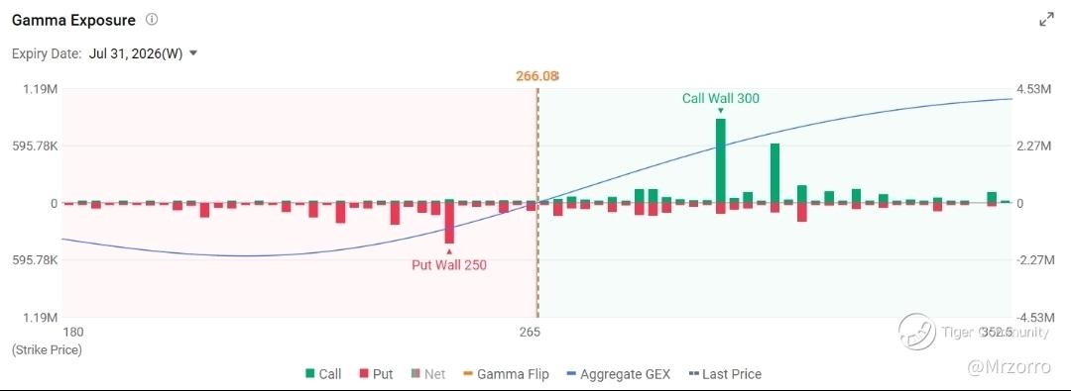1071x391 pixels.
Task: Expand chart to fullscreen view
Action: point(1046,21)
